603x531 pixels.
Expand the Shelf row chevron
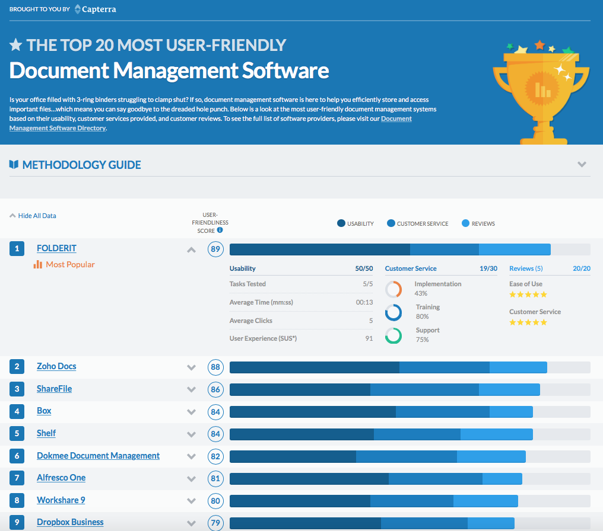192,434
